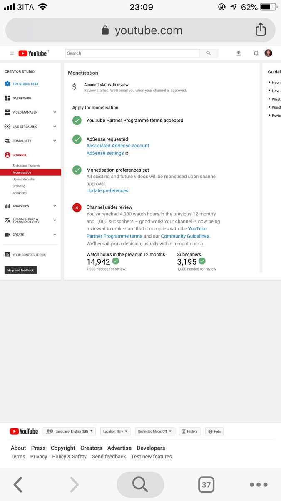Screen dimensions: 281x501
Task: Click the search magnifier button
Action: (209, 53)
